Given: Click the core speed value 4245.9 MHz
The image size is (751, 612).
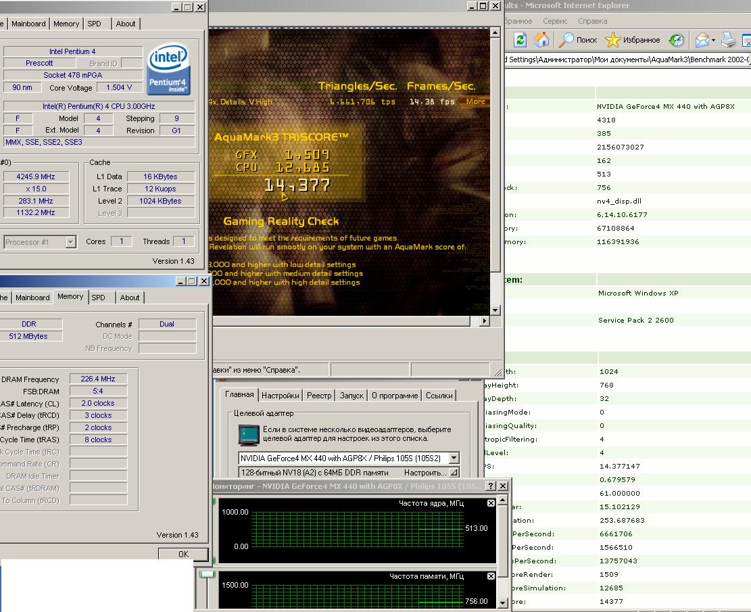Looking at the screenshot, I should [x=36, y=176].
